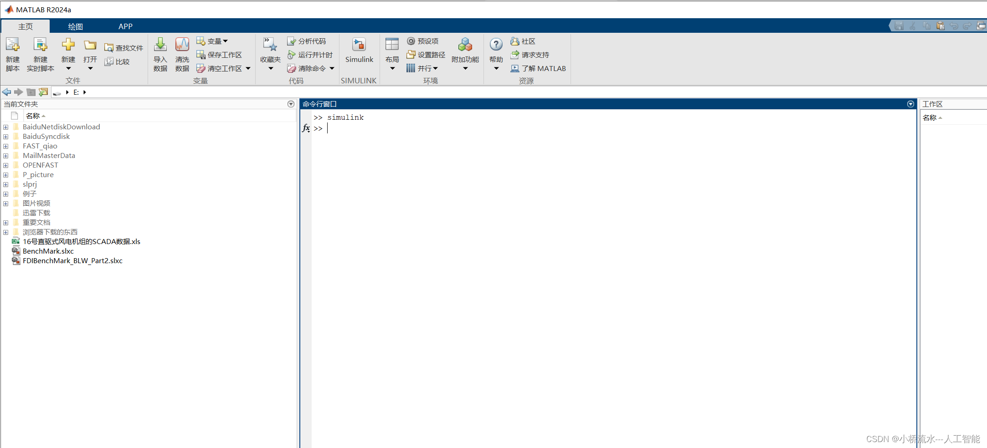Expand the OPENFAST folder
987x448 pixels.
coord(5,165)
